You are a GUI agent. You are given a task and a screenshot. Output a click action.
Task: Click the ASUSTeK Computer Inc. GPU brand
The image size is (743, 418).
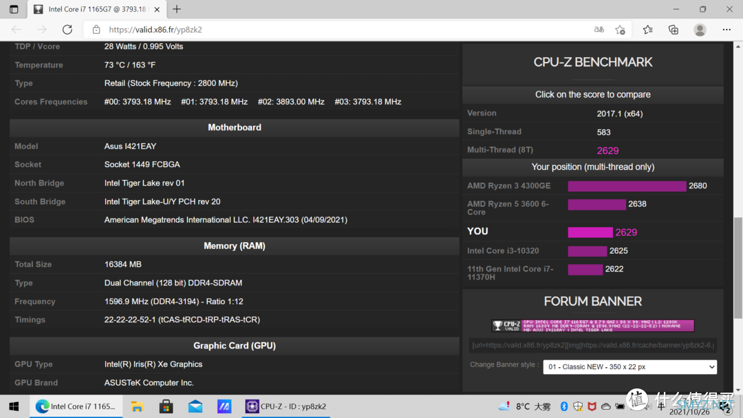click(149, 382)
